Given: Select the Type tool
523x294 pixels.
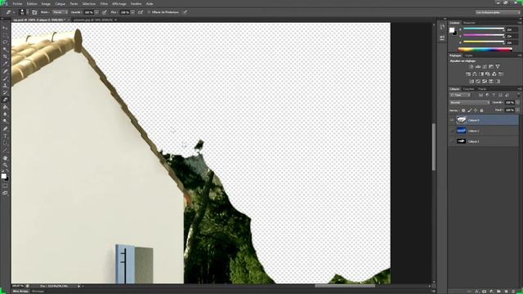Looking at the screenshot, I should click(x=5, y=136).
